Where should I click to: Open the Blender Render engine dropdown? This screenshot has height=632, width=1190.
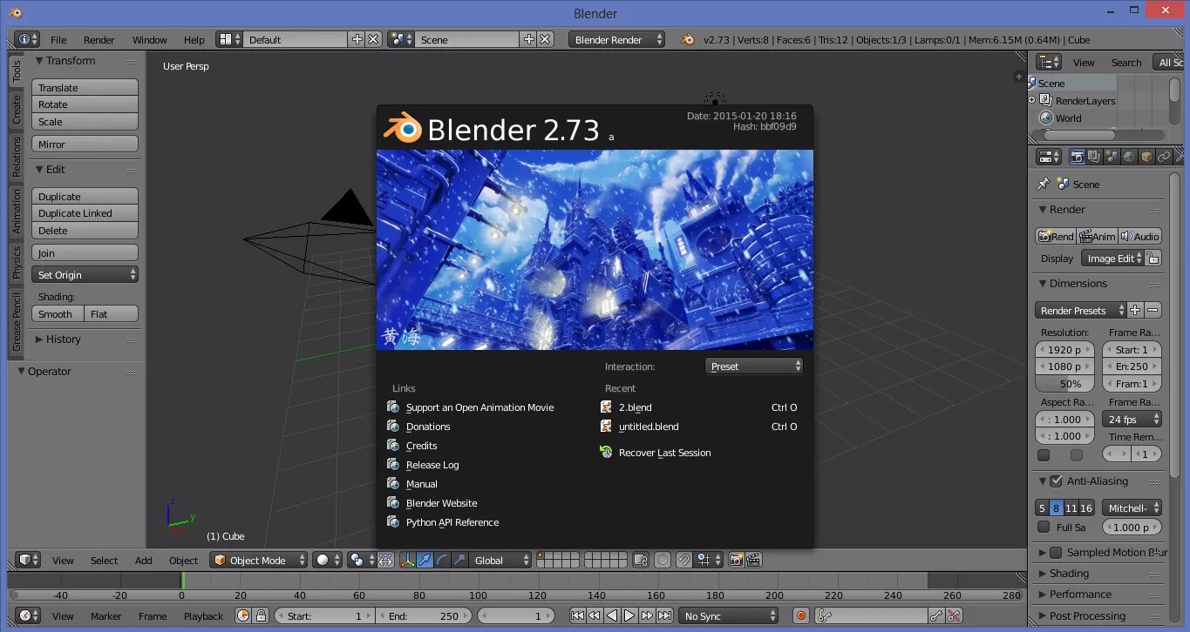(616, 39)
